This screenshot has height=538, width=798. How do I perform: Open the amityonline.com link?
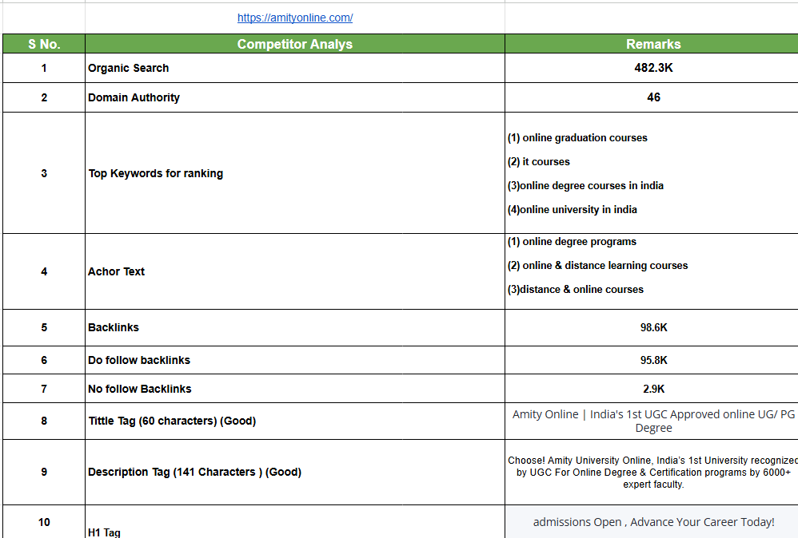(295, 18)
